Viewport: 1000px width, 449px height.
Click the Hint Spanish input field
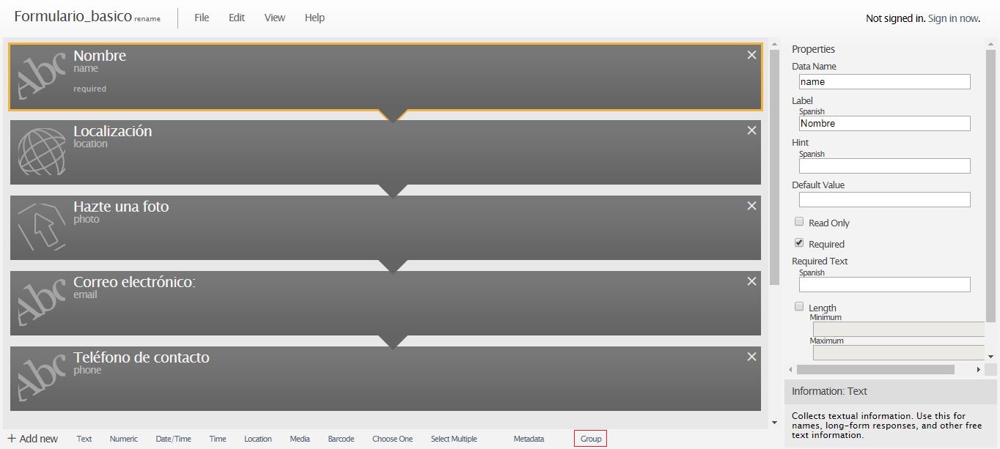click(885, 166)
